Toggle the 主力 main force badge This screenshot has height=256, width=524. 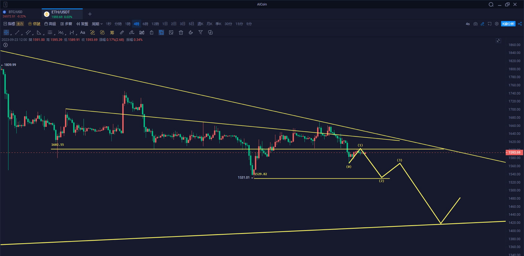click(x=20, y=24)
